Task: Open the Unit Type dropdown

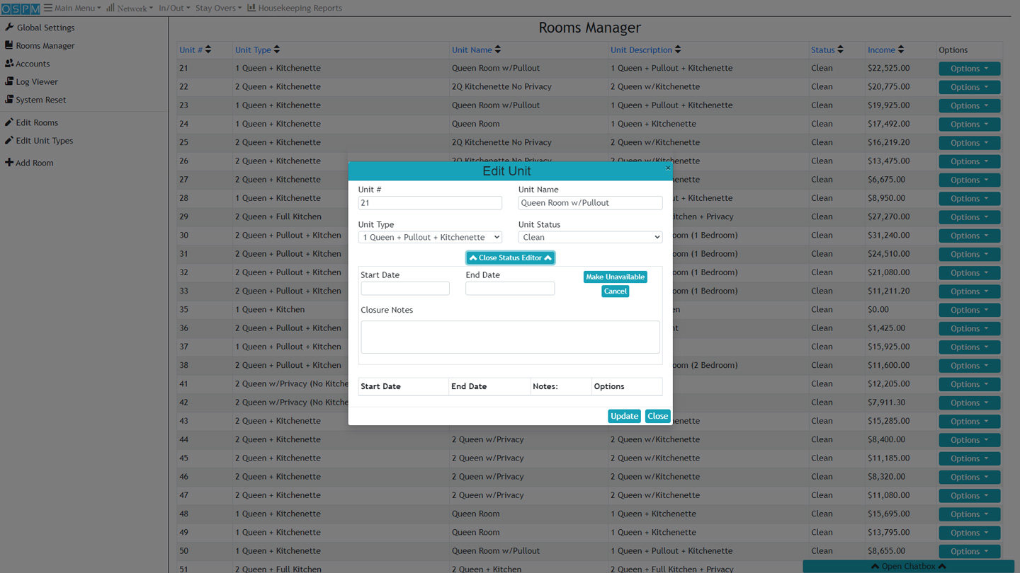Action: click(x=430, y=237)
